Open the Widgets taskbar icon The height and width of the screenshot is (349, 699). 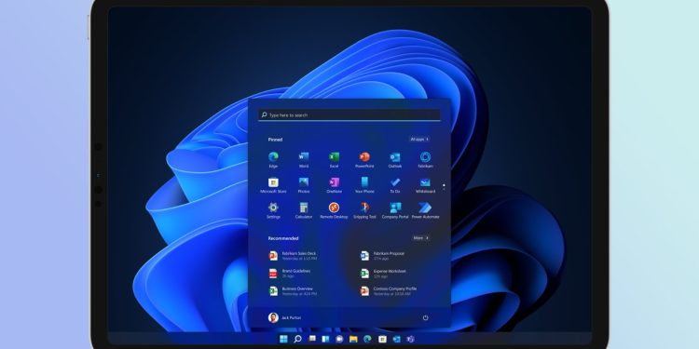point(325,339)
